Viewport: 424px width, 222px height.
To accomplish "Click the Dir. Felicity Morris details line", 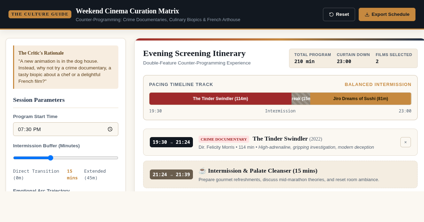I will pos(286,147).
